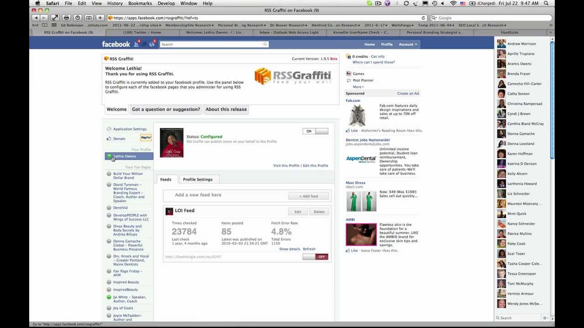Click the volume icon in menu bar
The height and width of the screenshot is (328, 584).
442,3
